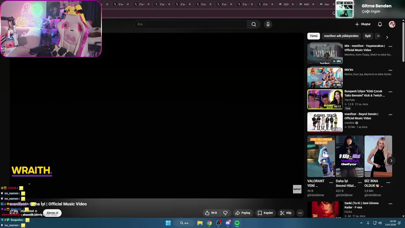
Task: Open options for Mix - manifest Yaşanacaksa
Action: click(x=390, y=47)
